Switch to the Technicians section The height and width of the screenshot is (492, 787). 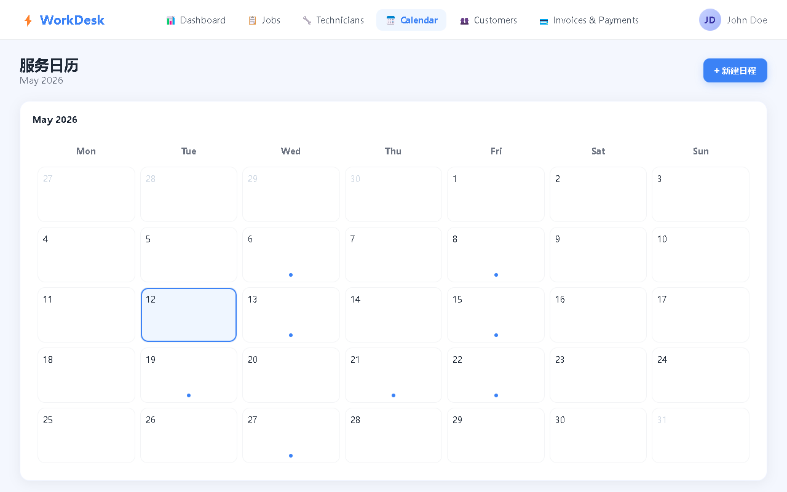(x=333, y=20)
